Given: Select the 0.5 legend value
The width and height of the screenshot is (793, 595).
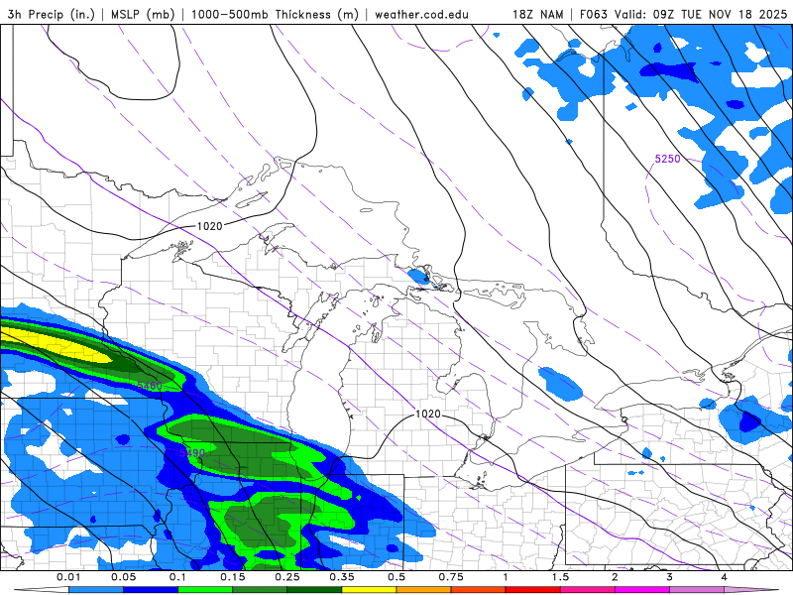Looking at the screenshot, I should 396,577.
